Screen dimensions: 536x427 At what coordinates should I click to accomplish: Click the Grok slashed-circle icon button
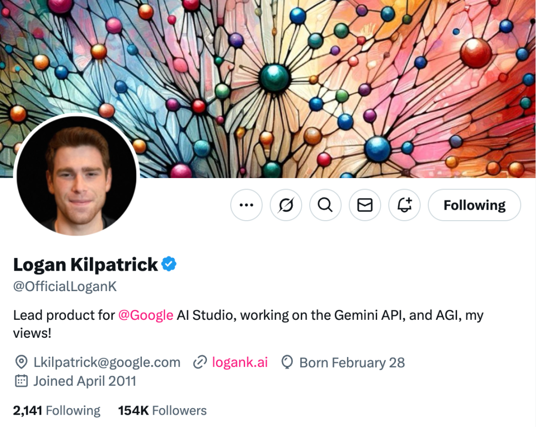point(286,205)
